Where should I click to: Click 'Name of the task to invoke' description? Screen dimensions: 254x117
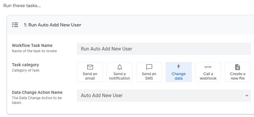[x=34, y=51]
